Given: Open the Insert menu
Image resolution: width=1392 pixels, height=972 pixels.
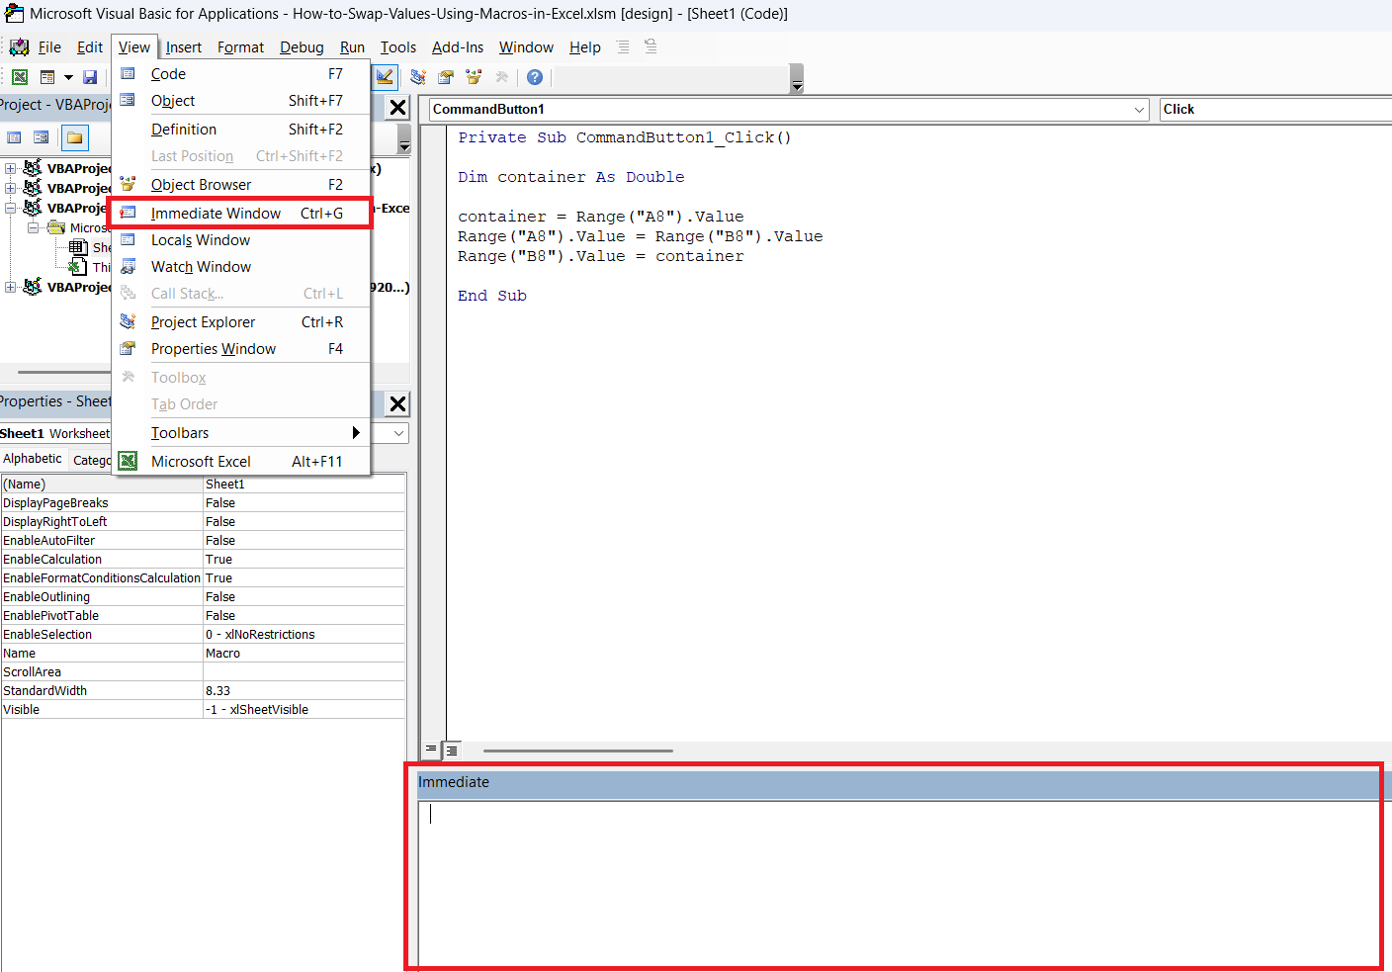Looking at the screenshot, I should point(184,47).
